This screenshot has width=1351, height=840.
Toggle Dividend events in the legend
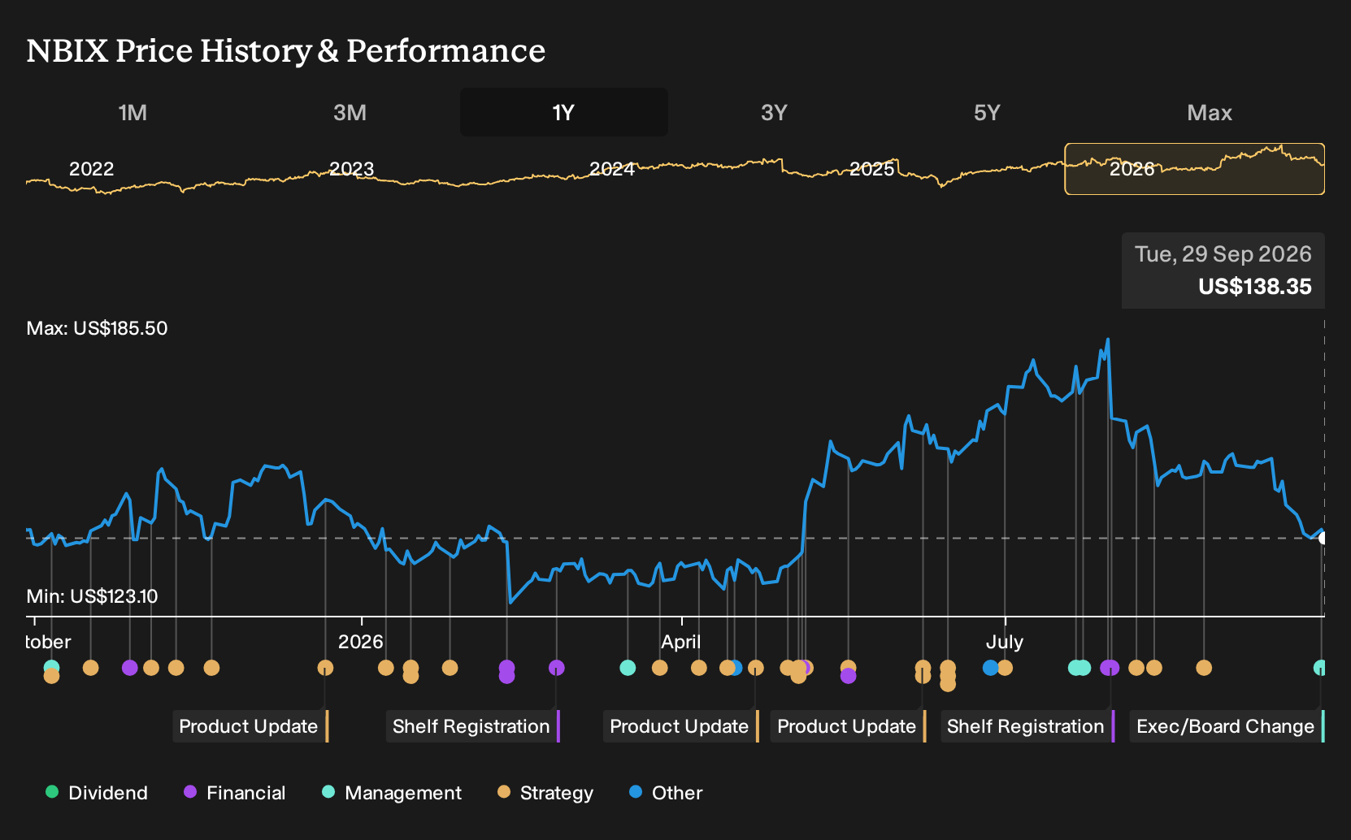point(97,793)
